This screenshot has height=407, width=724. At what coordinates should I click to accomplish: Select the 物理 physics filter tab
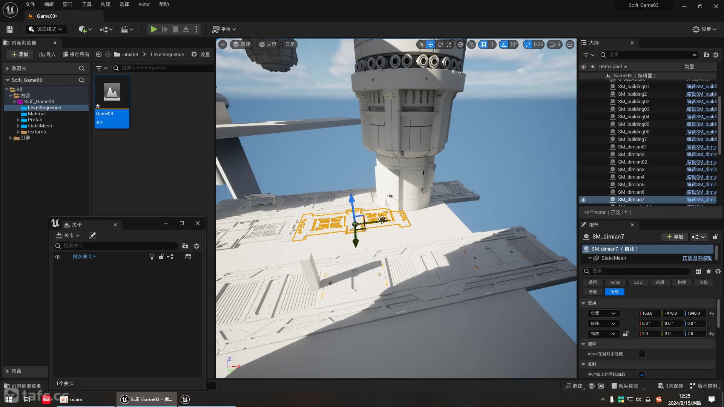681,282
